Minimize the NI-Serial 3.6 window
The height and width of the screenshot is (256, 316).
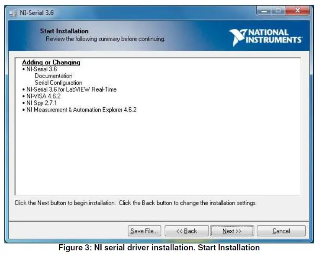[x=264, y=10]
